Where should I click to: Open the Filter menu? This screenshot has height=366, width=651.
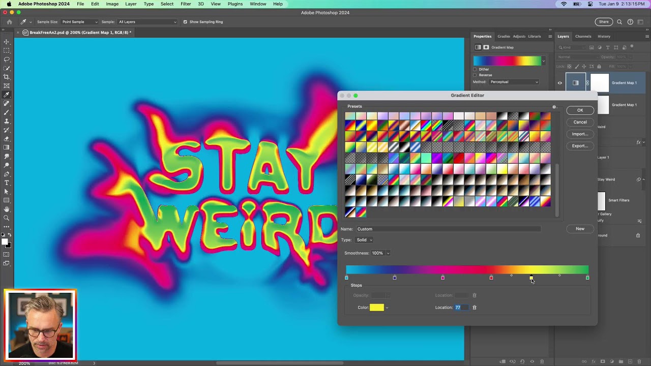(186, 4)
